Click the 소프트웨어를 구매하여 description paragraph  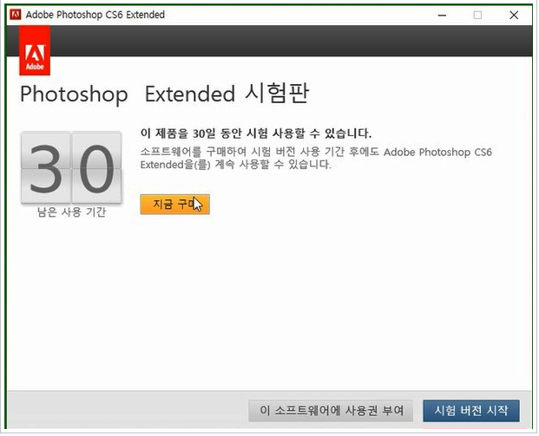[x=316, y=159]
